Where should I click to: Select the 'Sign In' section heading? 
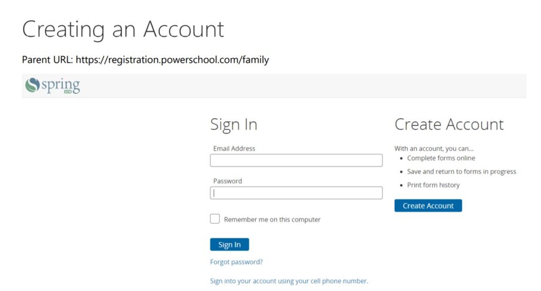coord(234,124)
